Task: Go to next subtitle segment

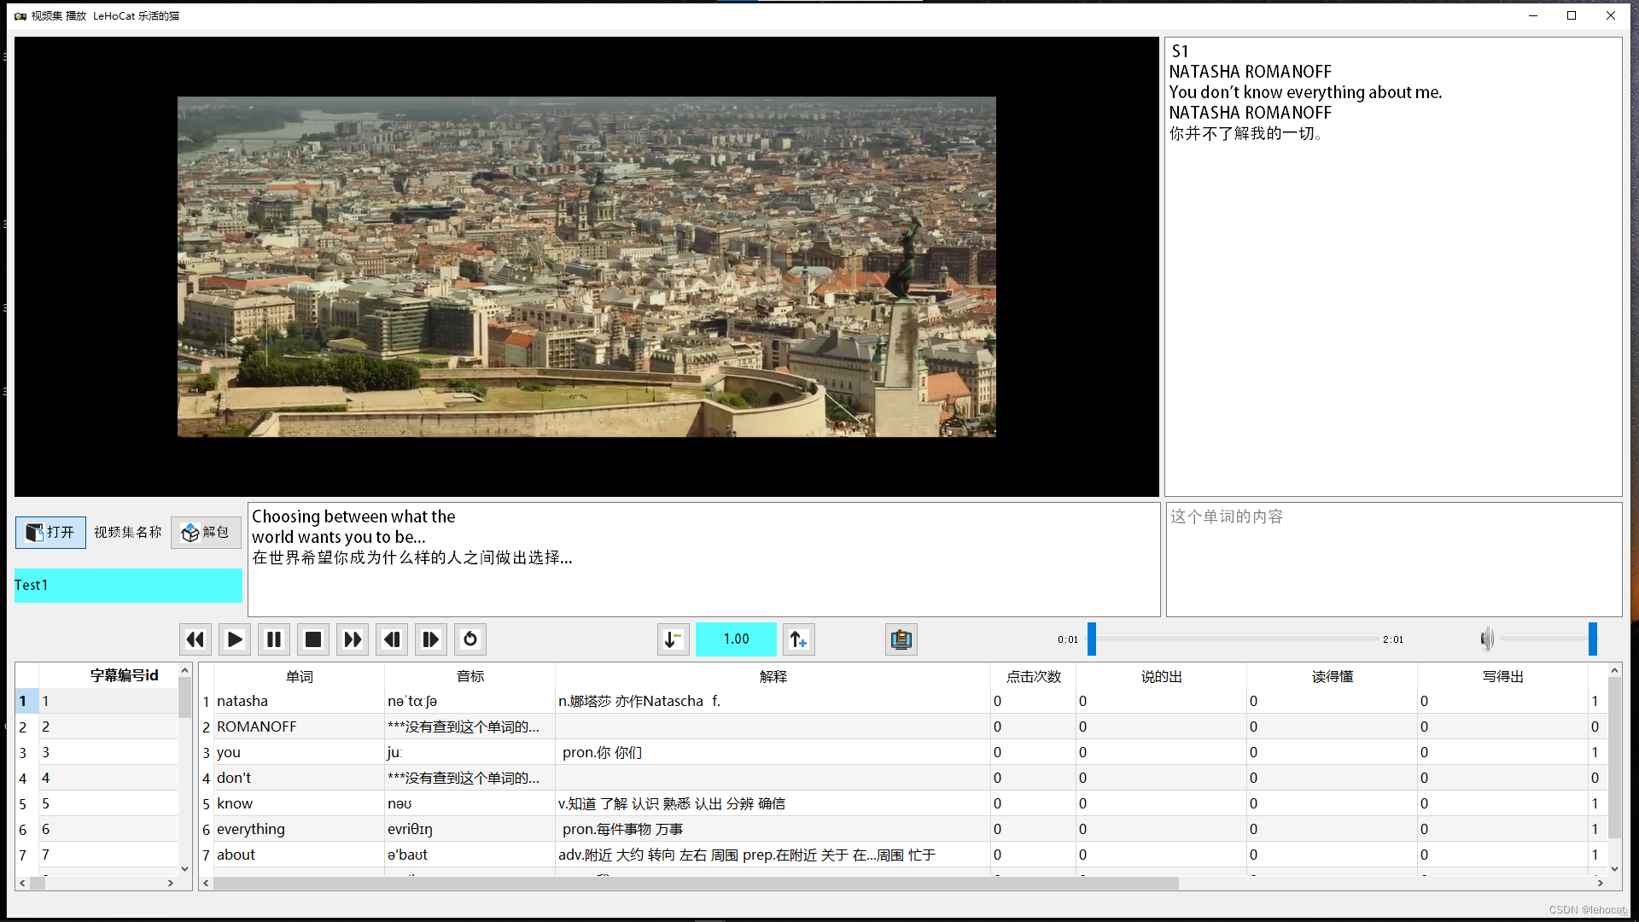Action: [431, 639]
